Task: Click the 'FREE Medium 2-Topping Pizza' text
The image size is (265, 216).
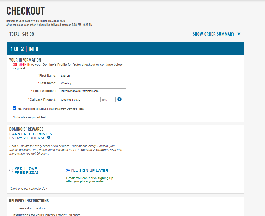Action: (x=94, y=150)
